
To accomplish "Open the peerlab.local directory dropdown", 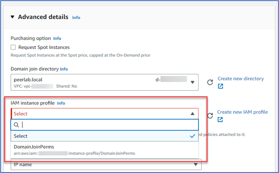I will [105, 82].
